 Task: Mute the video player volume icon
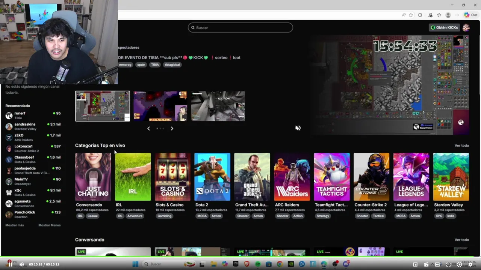pyautogui.click(x=21, y=264)
